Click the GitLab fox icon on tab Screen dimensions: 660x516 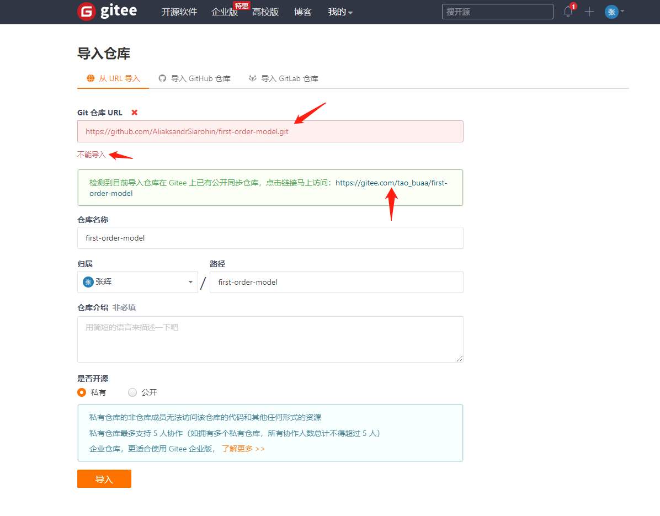(x=253, y=78)
